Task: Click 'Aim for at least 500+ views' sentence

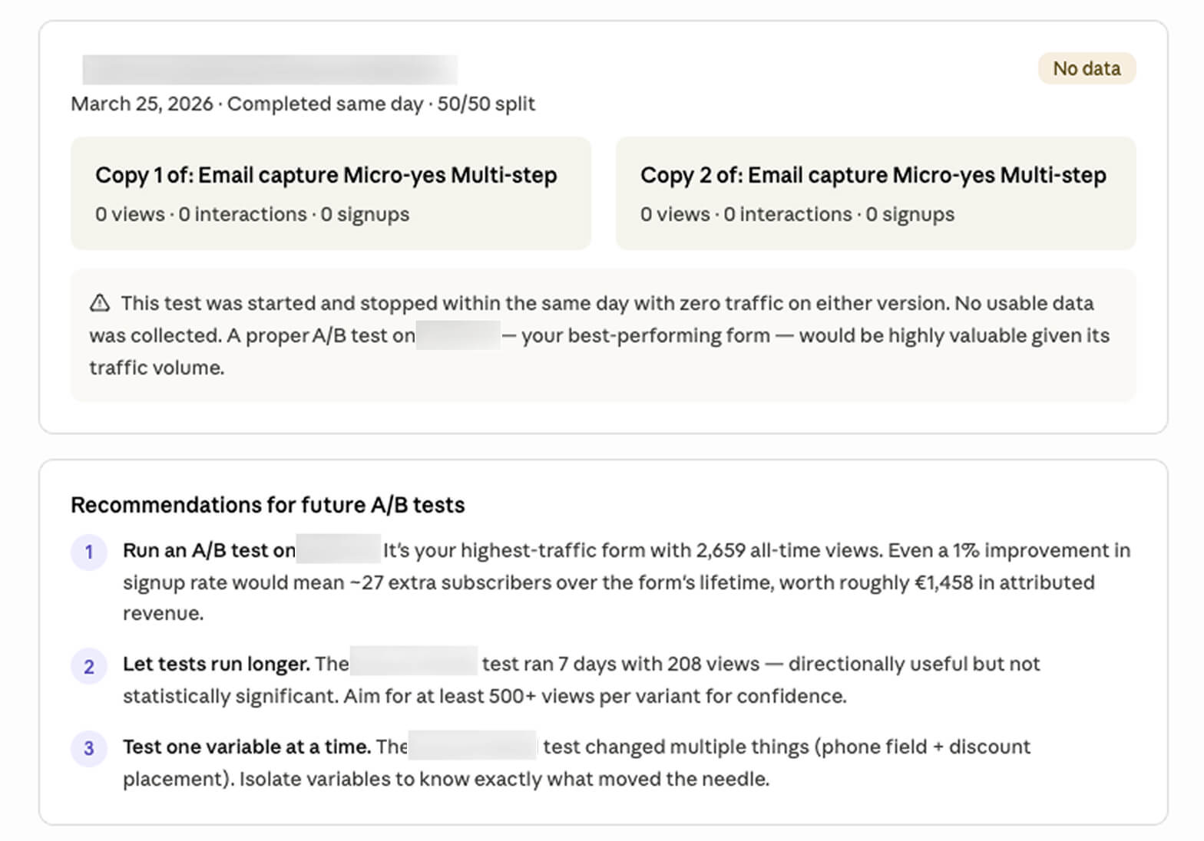Action: click(595, 696)
